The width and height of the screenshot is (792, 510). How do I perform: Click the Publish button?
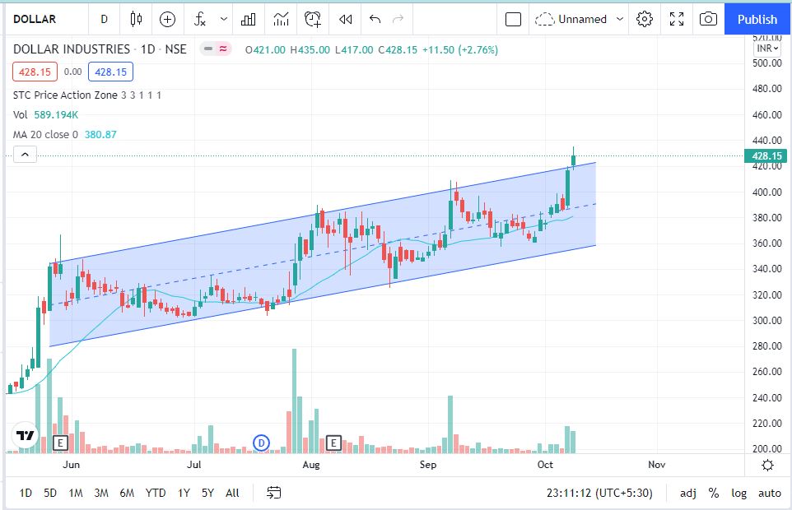(757, 19)
